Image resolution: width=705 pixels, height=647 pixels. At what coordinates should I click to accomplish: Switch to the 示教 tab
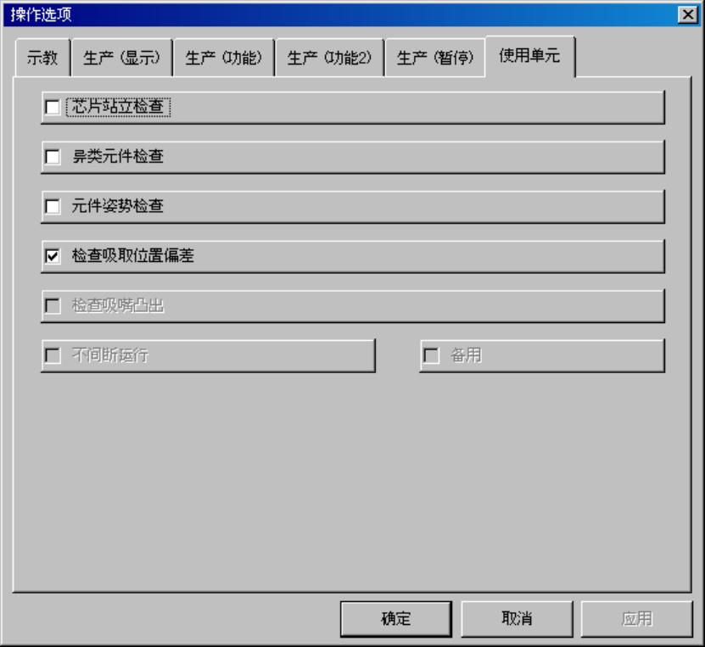pos(42,58)
